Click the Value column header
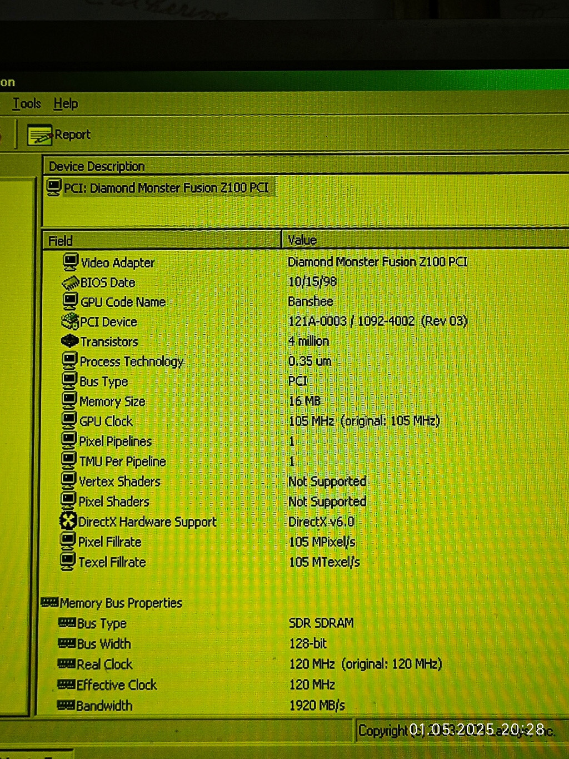This screenshot has width=569, height=759. point(426,240)
